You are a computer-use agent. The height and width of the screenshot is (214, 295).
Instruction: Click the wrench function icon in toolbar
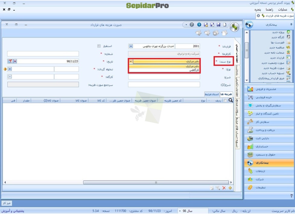(x=192, y=25)
